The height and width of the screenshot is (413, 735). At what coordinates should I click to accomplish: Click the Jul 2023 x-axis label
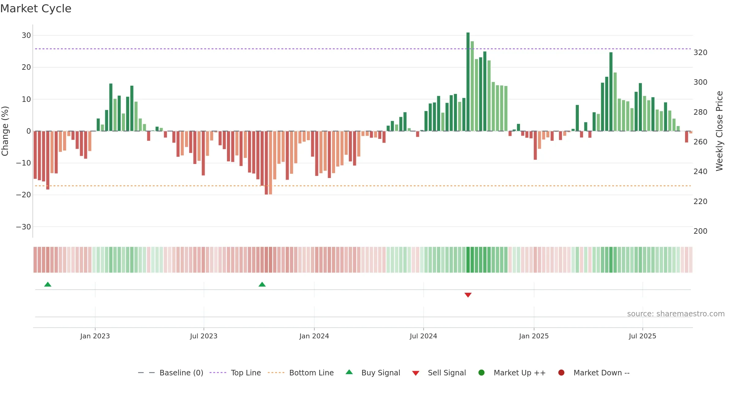tap(204, 336)
